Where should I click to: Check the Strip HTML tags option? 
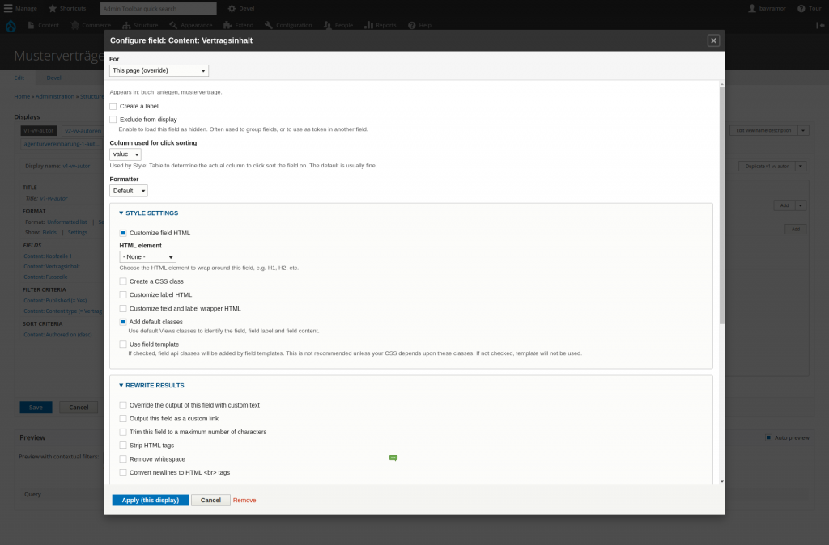click(x=123, y=446)
